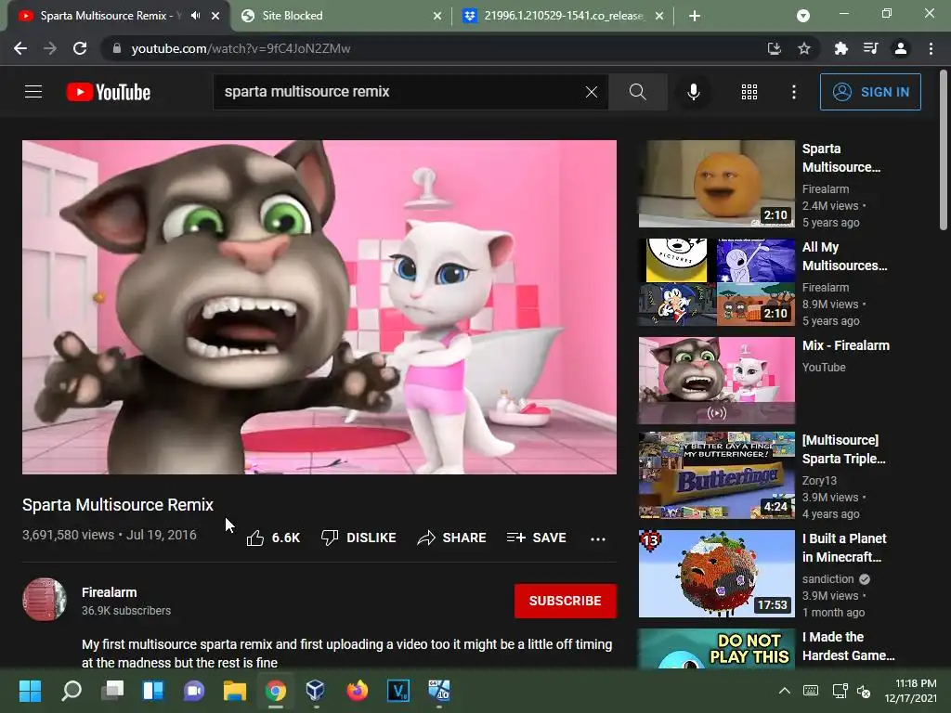This screenshot has width=951, height=713.
Task: Like the video with thumbs up
Action: pos(273,538)
